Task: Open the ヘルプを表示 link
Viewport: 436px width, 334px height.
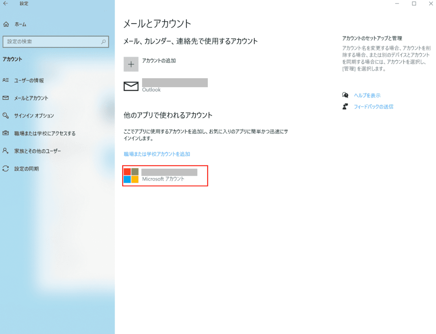Action: (x=367, y=96)
